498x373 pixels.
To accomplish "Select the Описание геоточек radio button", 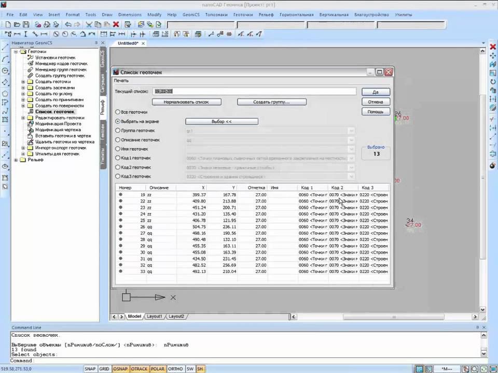I will pyautogui.click(x=118, y=139).
